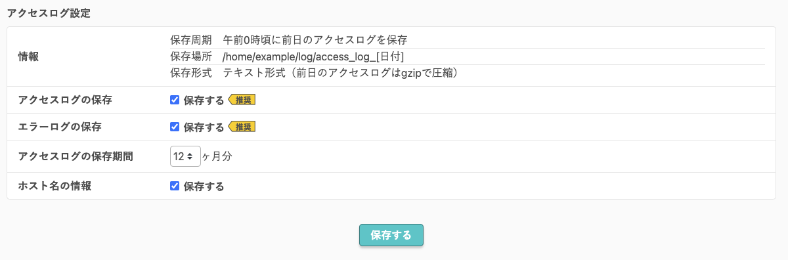Click the 推奨 badge beside アクセスログの保存
The width and height of the screenshot is (788, 260).
click(x=242, y=100)
